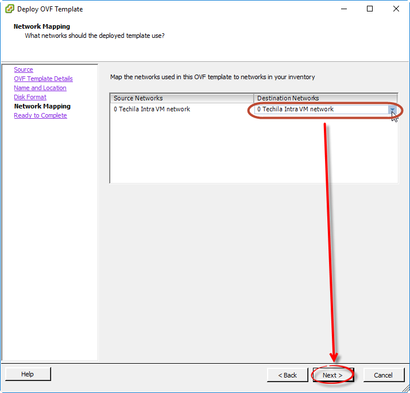Minimize the Deploy OVF Template window
410x393 pixels.
pyautogui.click(x=343, y=9)
